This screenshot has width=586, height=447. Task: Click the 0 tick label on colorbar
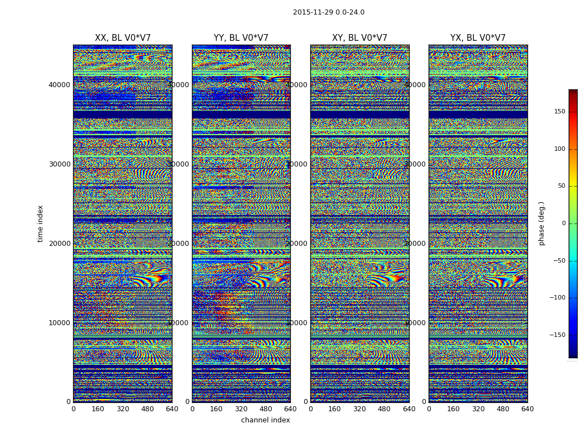coord(563,223)
